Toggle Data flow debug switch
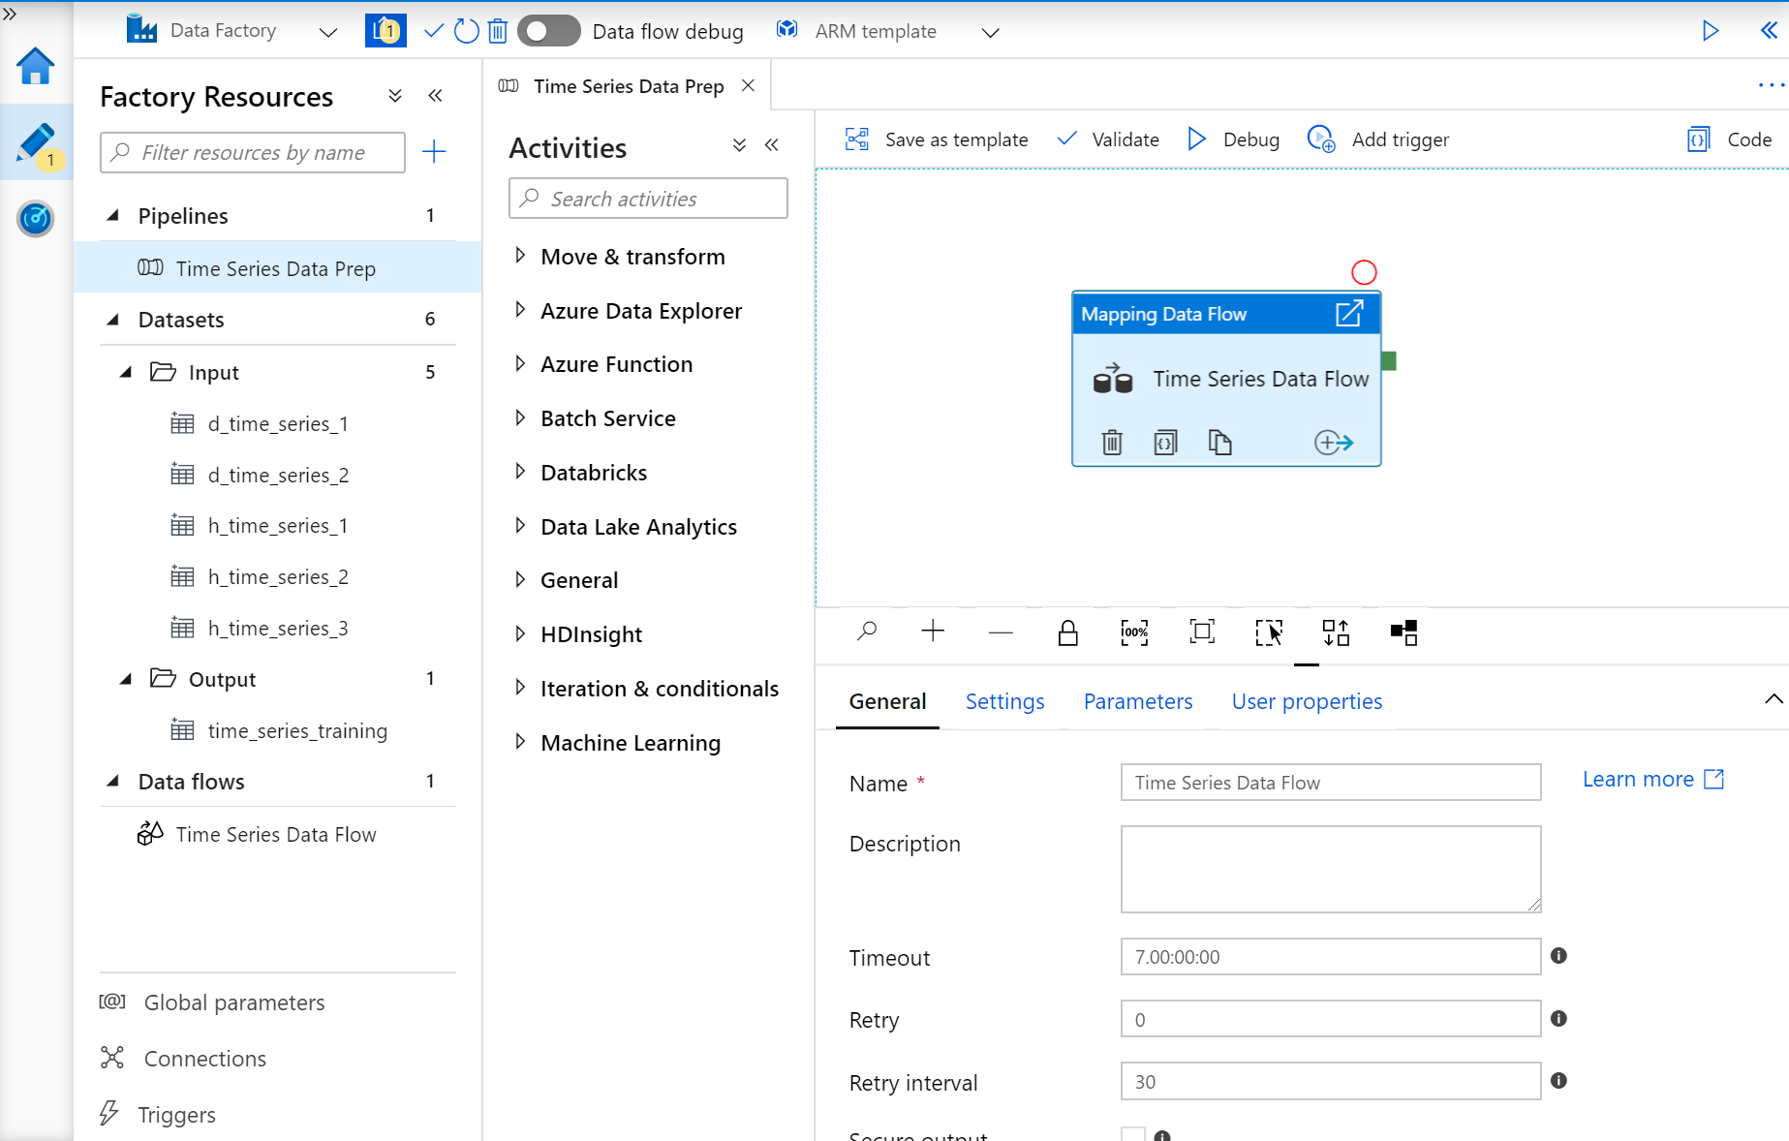Viewport: 1789px width, 1141px height. click(548, 31)
